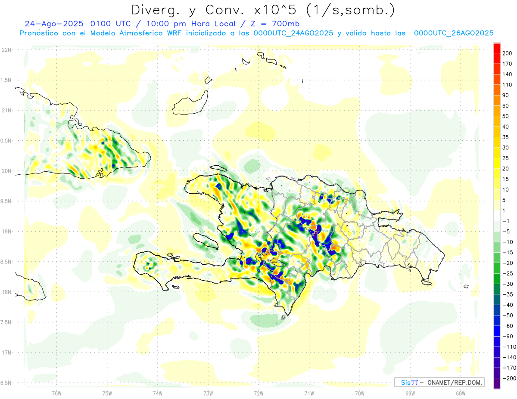
Task: Click the colorbar label "30"
Action: [x=506, y=148]
